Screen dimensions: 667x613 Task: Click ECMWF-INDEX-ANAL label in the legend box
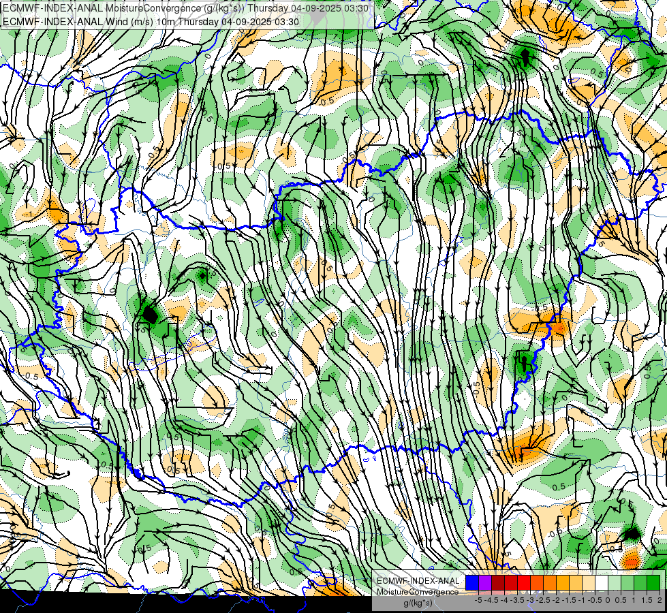418,581
